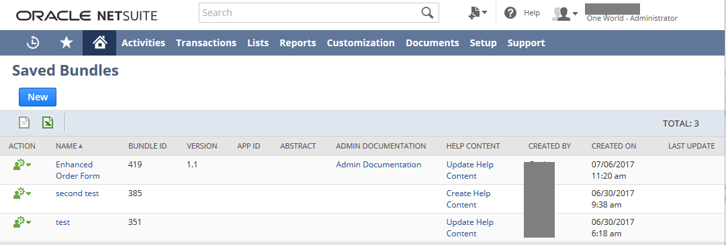Open the Documents menu
This screenshot has height=245, width=726.
coord(433,43)
